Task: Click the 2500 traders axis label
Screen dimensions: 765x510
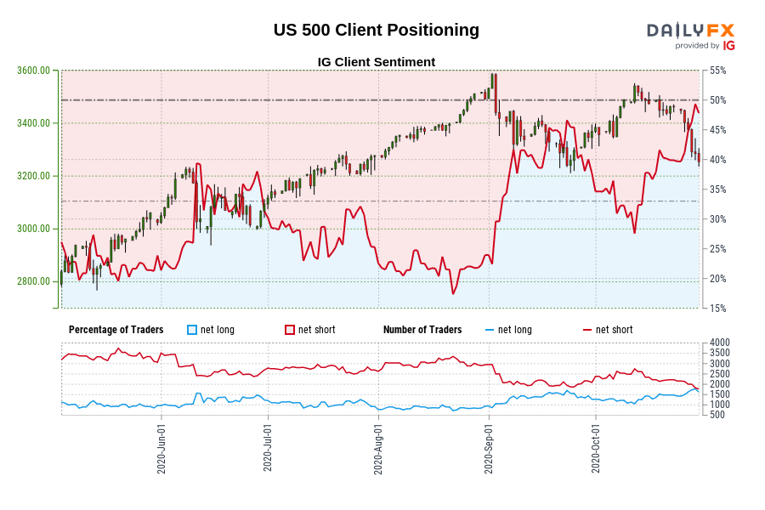Action: (x=720, y=374)
